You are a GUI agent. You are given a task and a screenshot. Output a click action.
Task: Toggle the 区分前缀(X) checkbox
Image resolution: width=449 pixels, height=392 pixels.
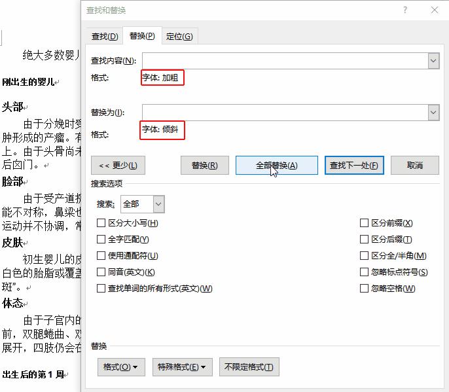[364, 223]
